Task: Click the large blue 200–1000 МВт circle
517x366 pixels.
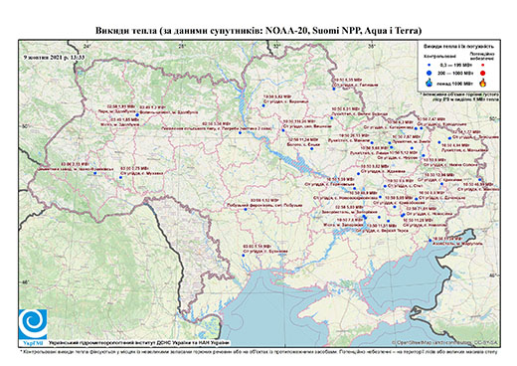Action: click(430, 73)
